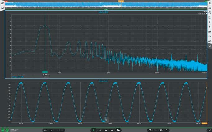Click the triangle ruler measurement icon
Screen dimensions: 212x132
click(51, 130)
